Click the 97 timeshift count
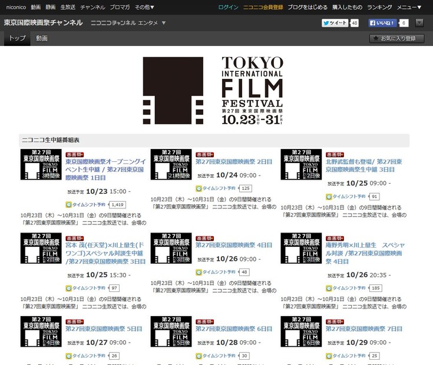 click(114, 288)
